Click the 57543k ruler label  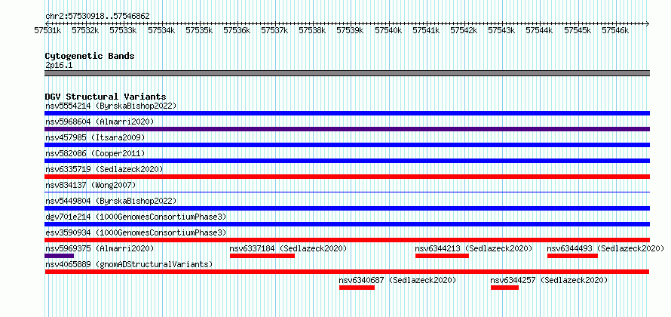coord(502,30)
